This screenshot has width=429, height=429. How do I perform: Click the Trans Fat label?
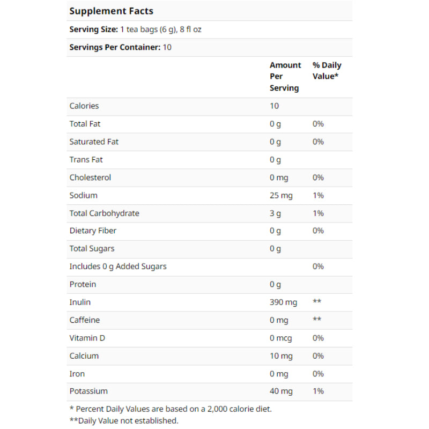click(86, 160)
